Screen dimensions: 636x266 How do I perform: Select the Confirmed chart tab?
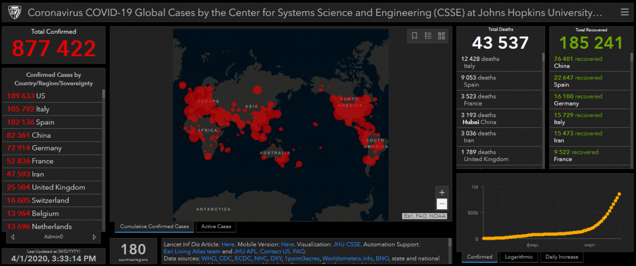(479, 257)
